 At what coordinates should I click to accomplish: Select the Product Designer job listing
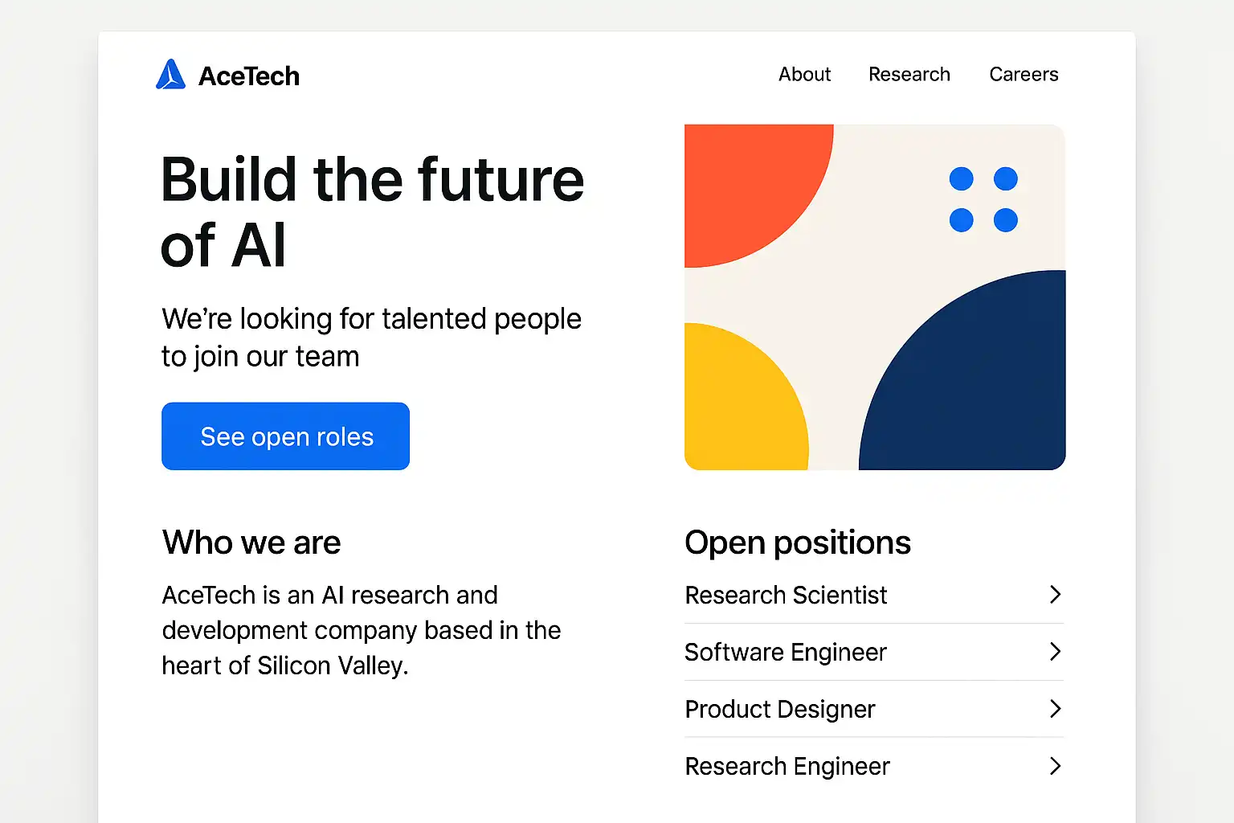pos(779,710)
